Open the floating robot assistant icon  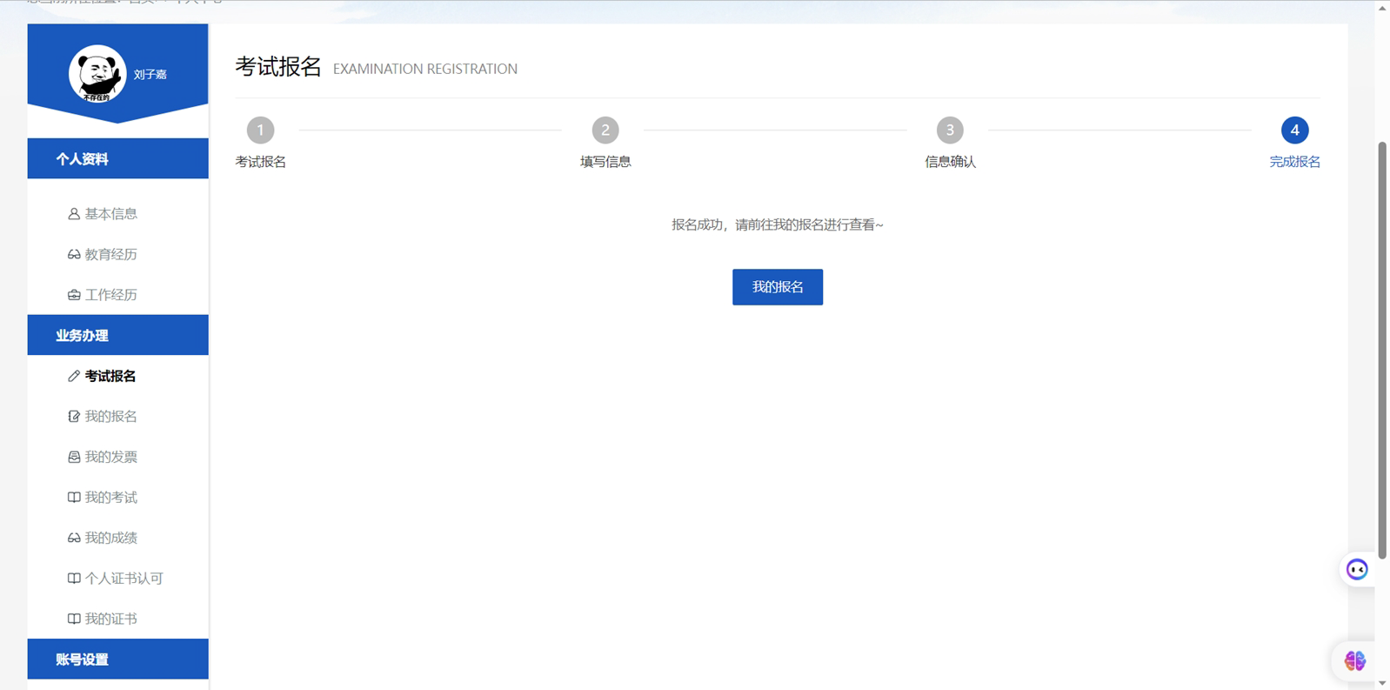[1357, 570]
